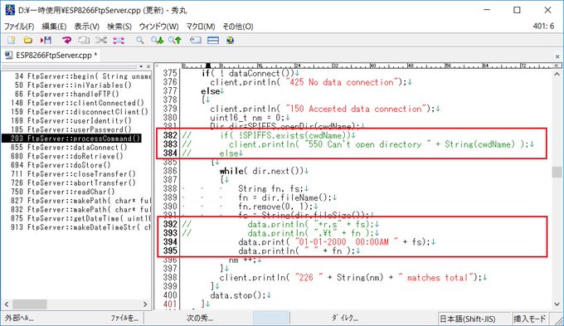This screenshot has width=564, height=326.
Task: Click the magnifier search icon
Action: point(140,41)
